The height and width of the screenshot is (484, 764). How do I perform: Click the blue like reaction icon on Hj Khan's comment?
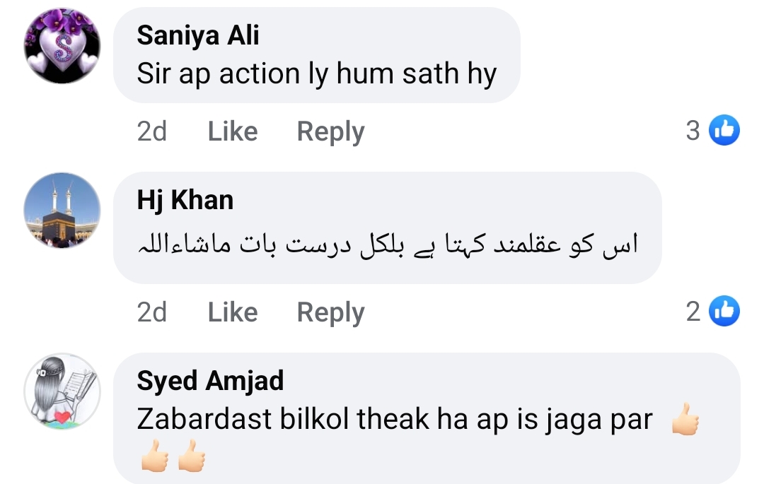723,312
